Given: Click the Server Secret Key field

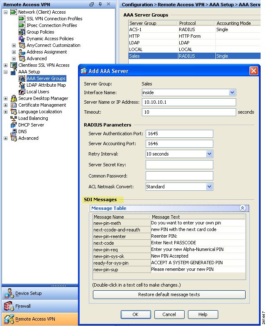Looking at the screenshot, I should tap(179, 165).
